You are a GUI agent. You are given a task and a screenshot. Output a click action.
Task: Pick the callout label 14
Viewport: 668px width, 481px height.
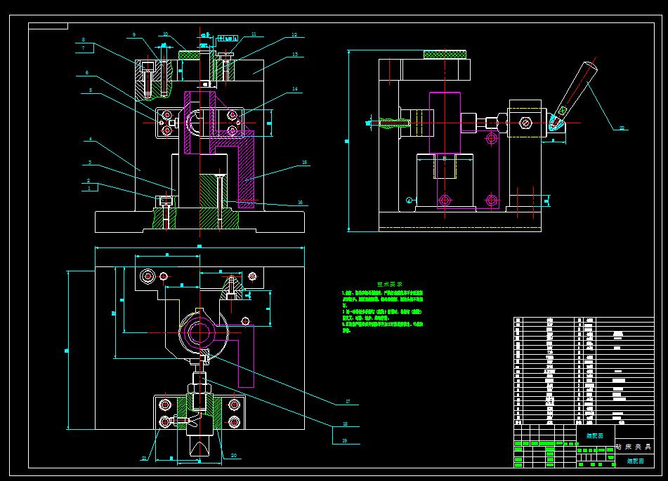coord(295,89)
